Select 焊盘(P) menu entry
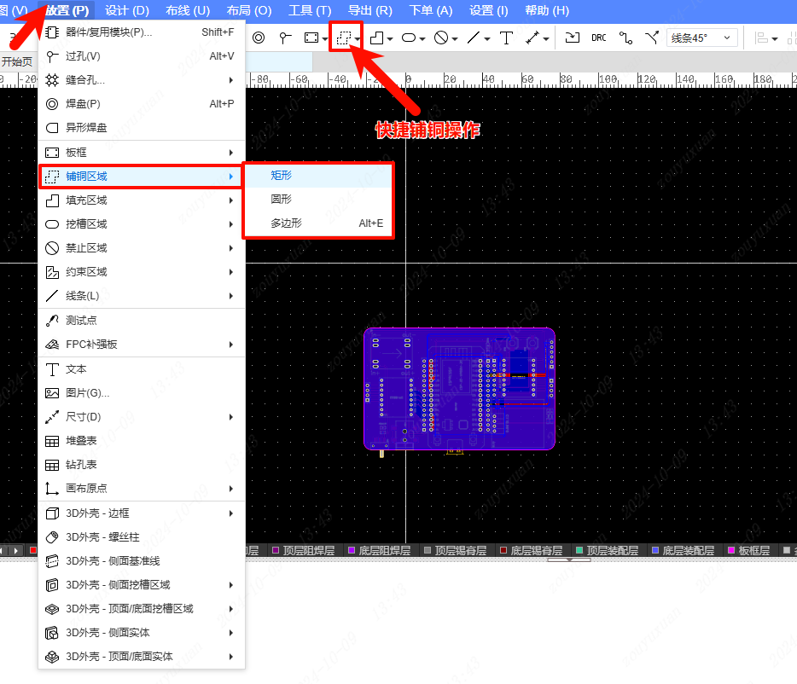This screenshot has height=684, width=797. tap(142, 104)
